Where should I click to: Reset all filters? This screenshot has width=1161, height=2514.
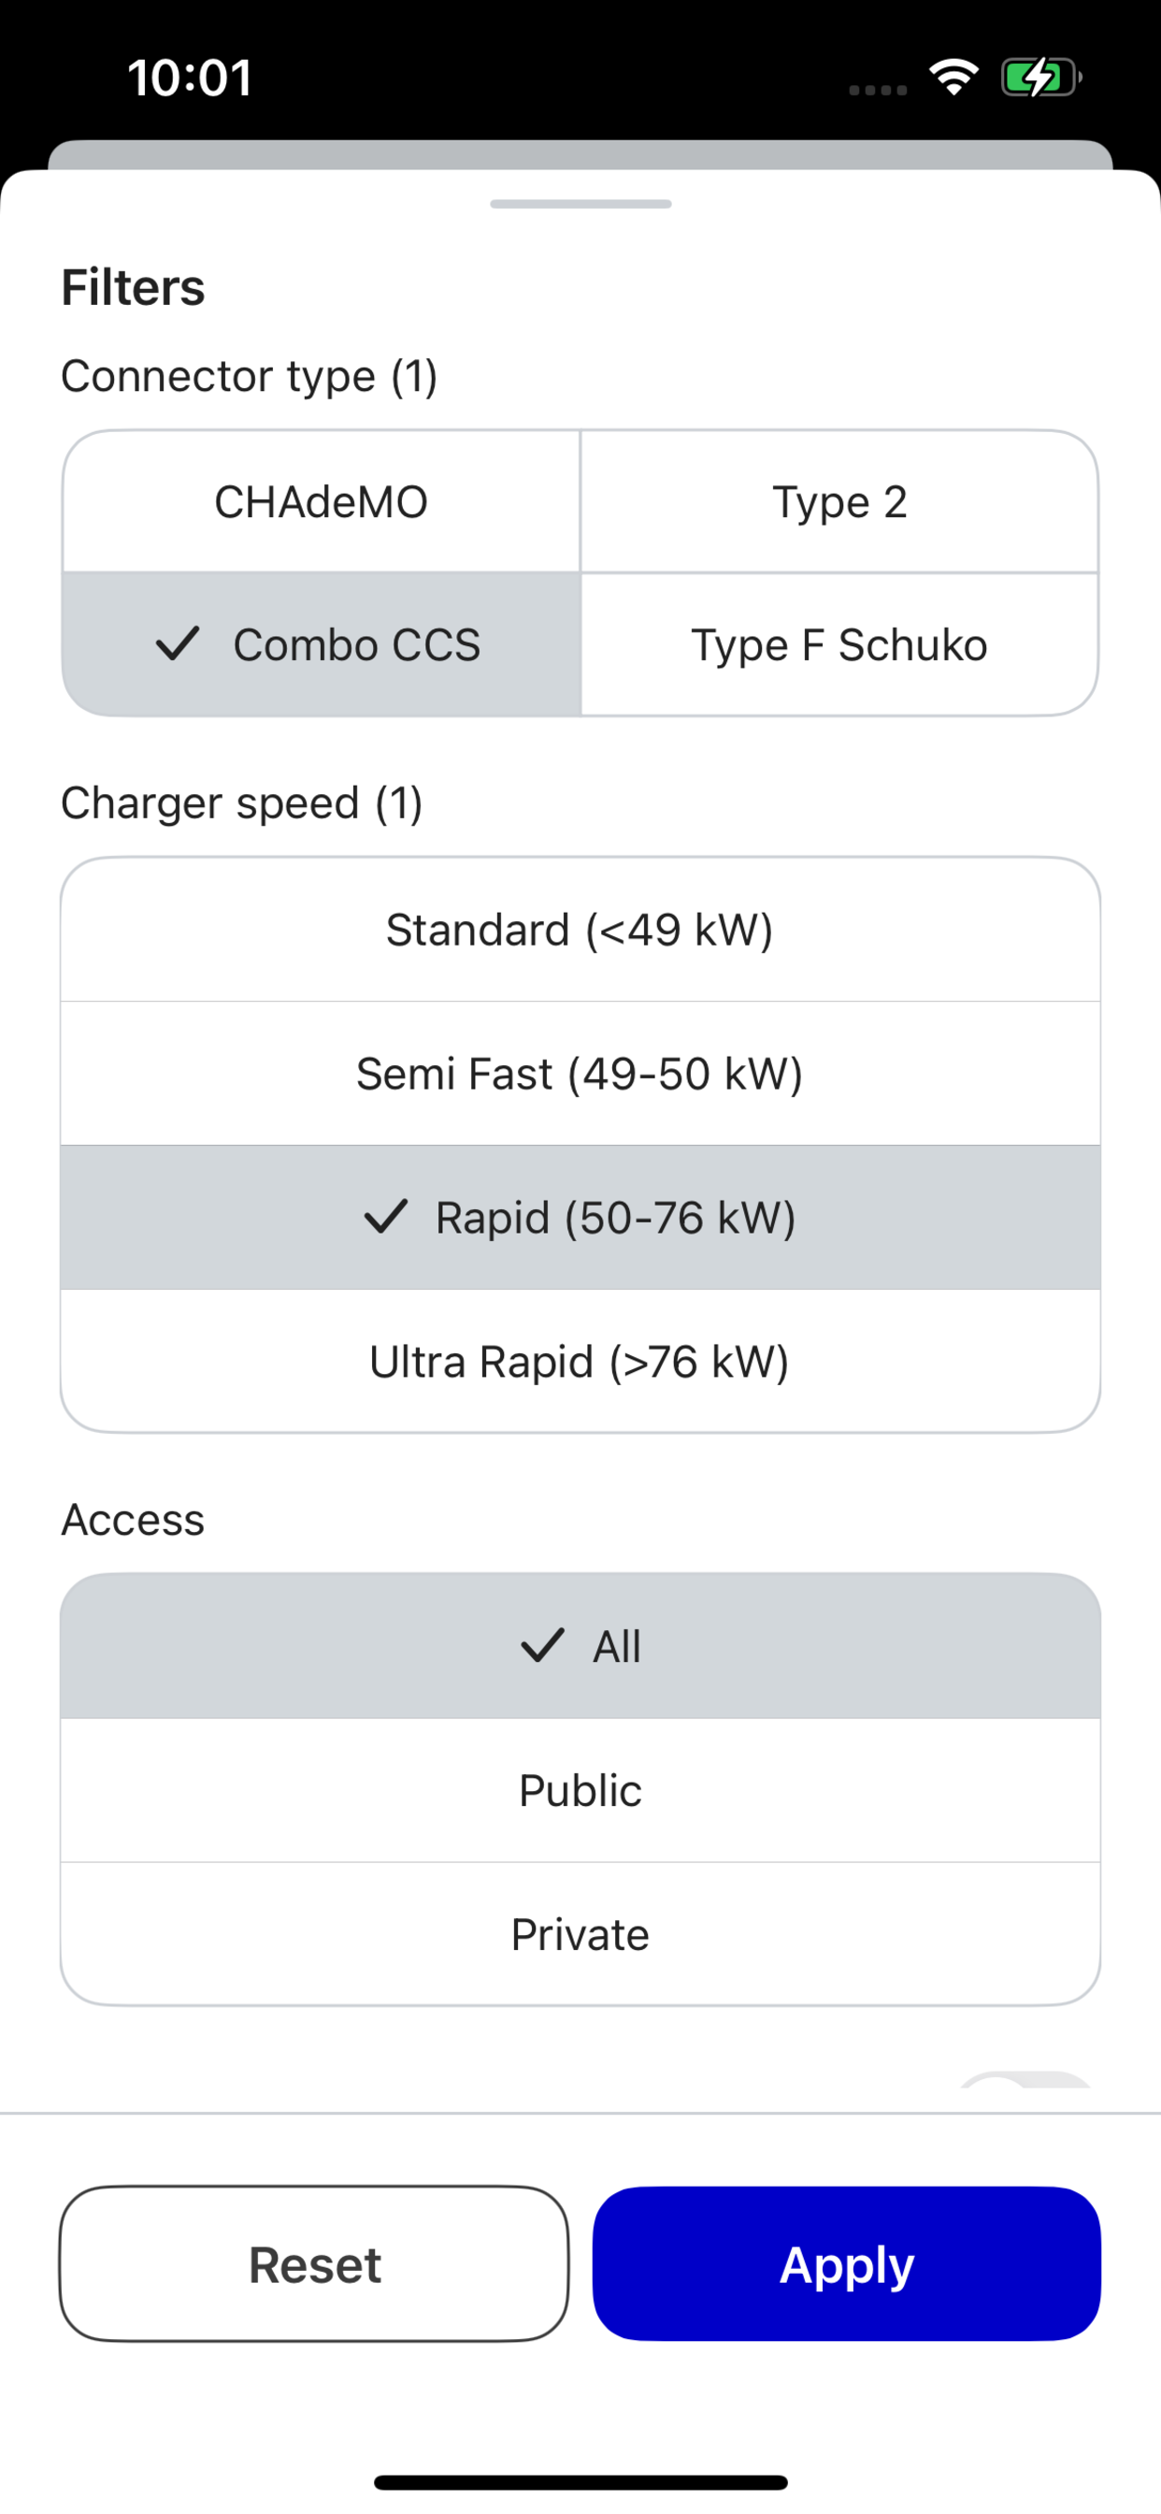314,2264
